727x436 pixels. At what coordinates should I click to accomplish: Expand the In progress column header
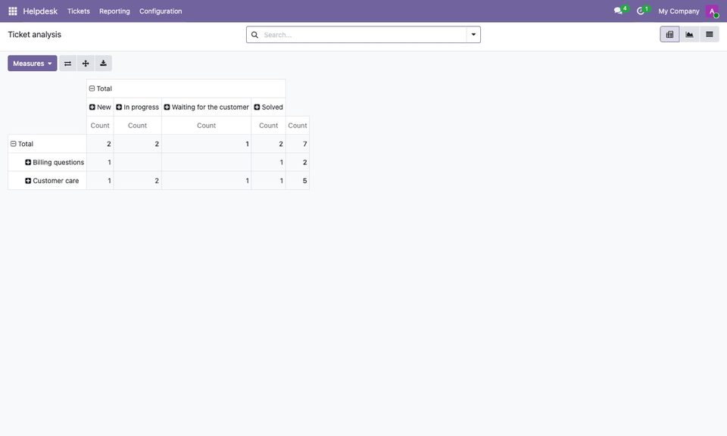(x=138, y=107)
